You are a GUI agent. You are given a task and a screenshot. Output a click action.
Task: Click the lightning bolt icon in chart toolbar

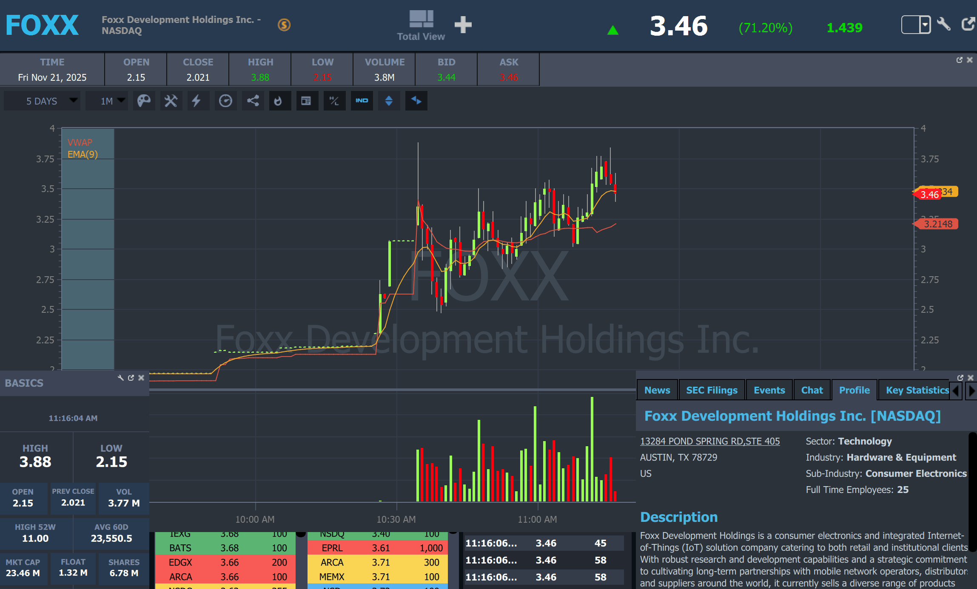pos(196,101)
